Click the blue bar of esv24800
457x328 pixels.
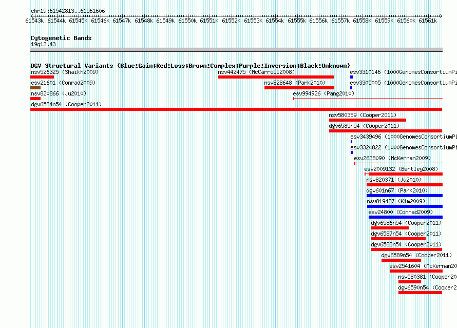click(406, 217)
